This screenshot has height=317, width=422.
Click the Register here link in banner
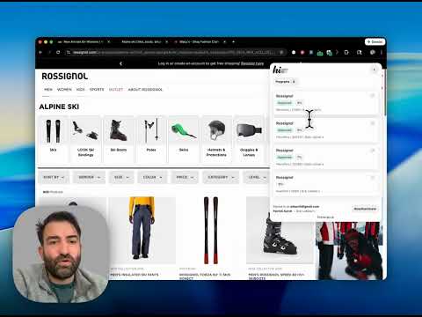(x=252, y=63)
